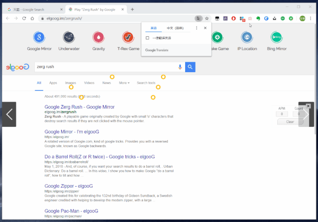This screenshot has height=222, width=318.
Task: Start the T-Rex Game icon
Action: [128, 37]
